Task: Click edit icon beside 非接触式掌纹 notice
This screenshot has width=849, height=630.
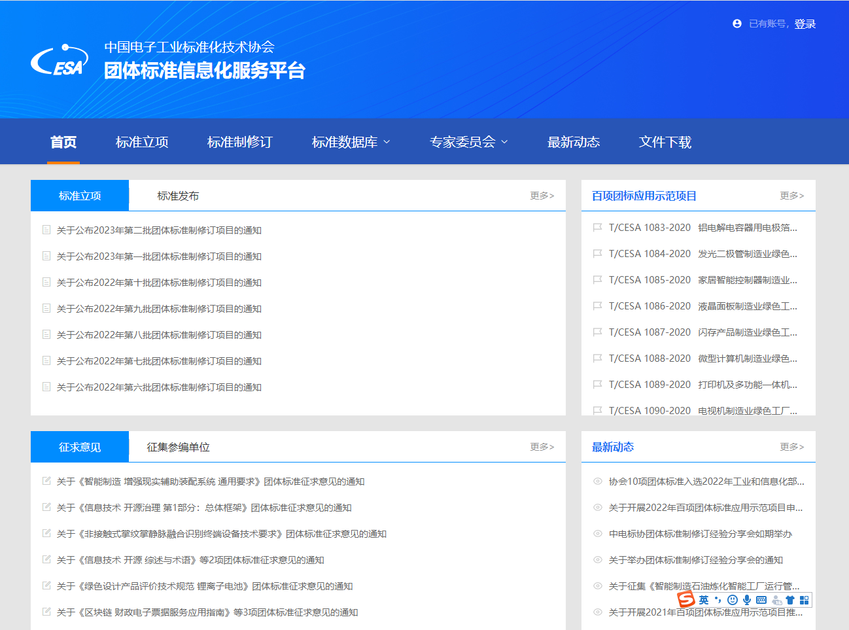Action: 46,533
